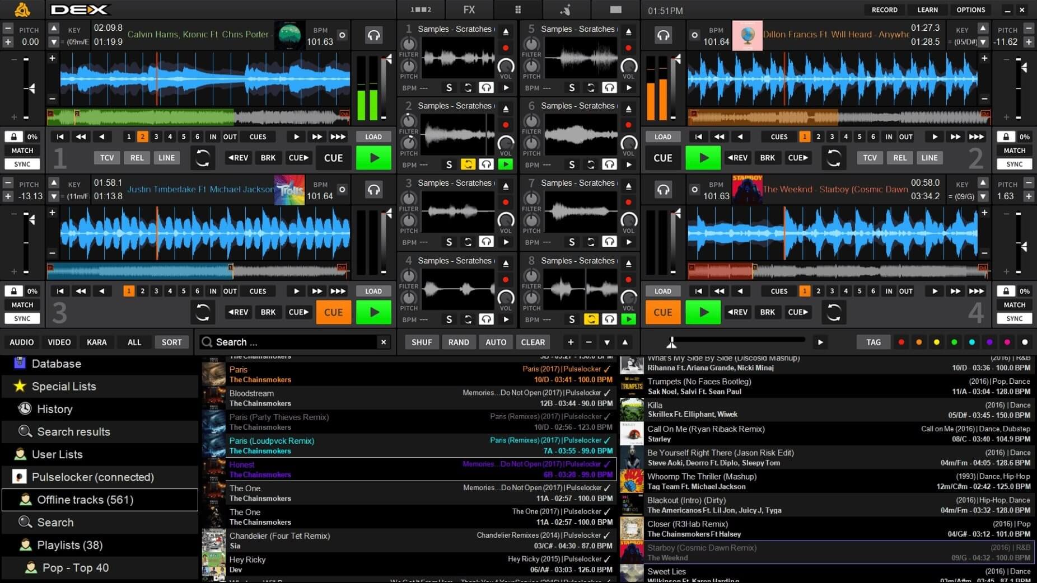Open the FX panel from the top toolbar
The width and height of the screenshot is (1037, 583).
468,10
